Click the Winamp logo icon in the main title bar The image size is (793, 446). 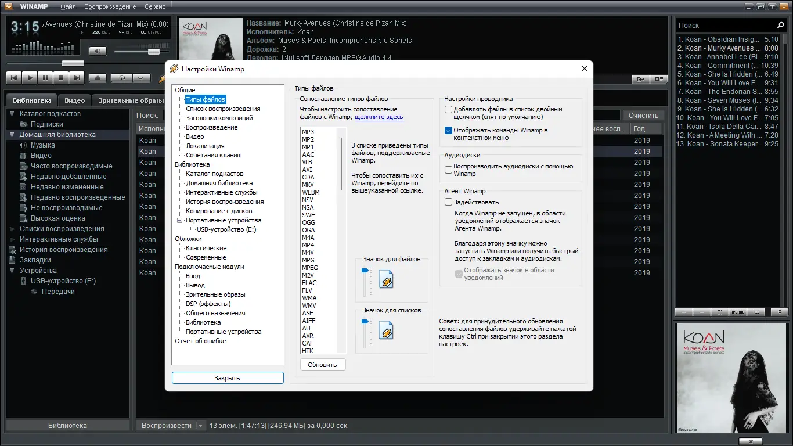(x=9, y=6)
